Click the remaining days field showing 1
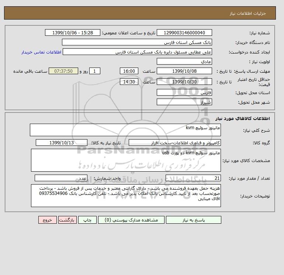The height and width of the screenshot is (275, 284). point(94,71)
